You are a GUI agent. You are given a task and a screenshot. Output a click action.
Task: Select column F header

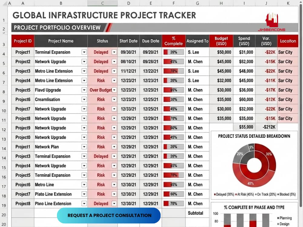tap(174, 3)
